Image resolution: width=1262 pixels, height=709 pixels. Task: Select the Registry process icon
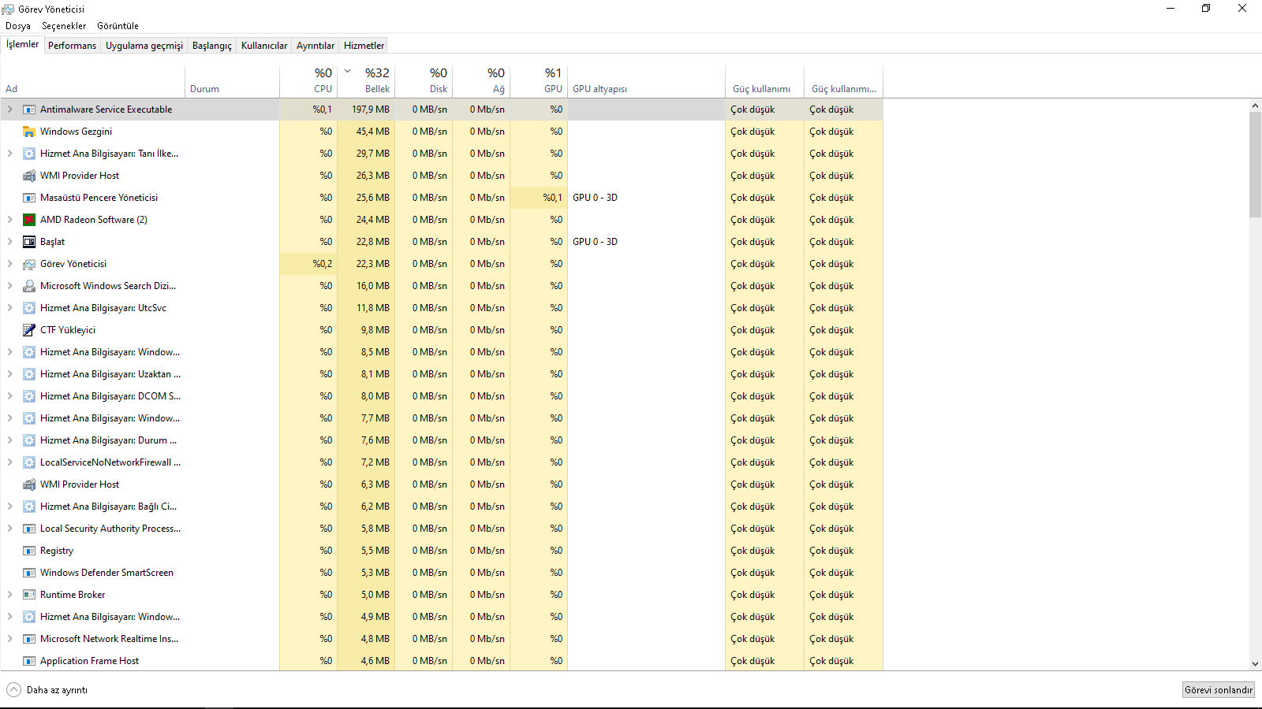click(x=29, y=551)
